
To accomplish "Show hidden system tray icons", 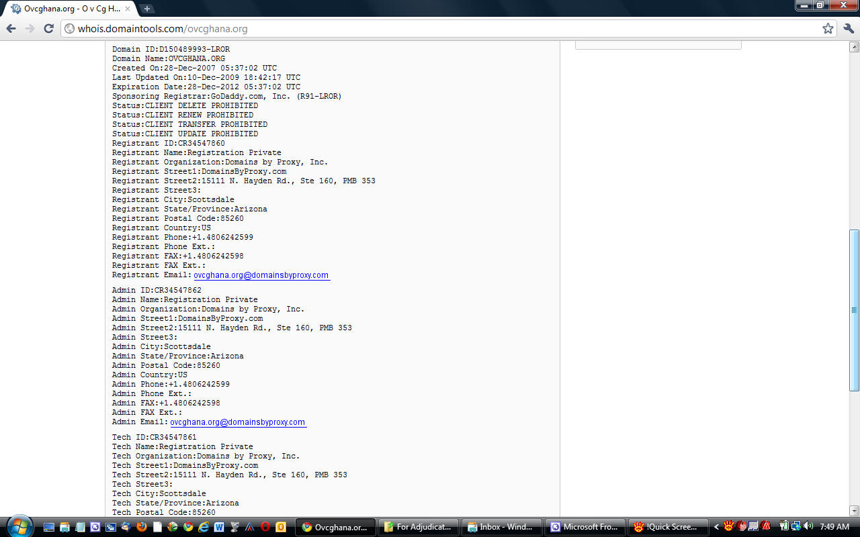I will tap(716, 527).
